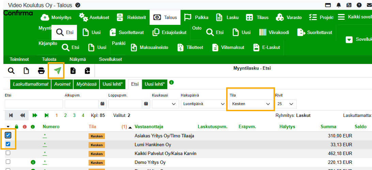Viewport: 372px width, 170px height.
Task: Click the magnifier search icon in toolbar
Action: [x=11, y=71]
